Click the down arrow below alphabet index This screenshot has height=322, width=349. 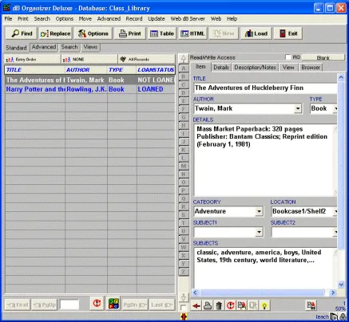pos(184,296)
